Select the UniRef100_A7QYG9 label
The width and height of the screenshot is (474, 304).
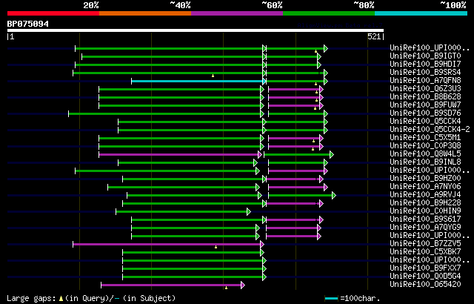tap(425, 228)
